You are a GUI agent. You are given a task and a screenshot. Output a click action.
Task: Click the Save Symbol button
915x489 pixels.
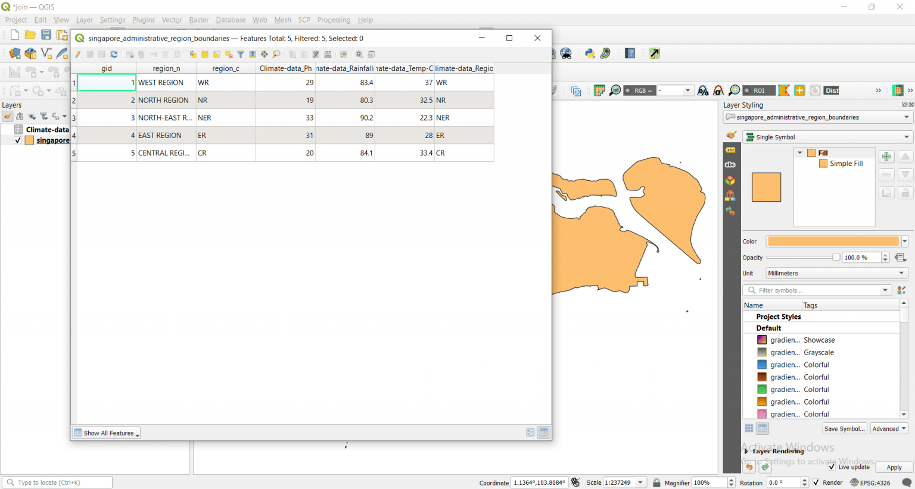844,428
